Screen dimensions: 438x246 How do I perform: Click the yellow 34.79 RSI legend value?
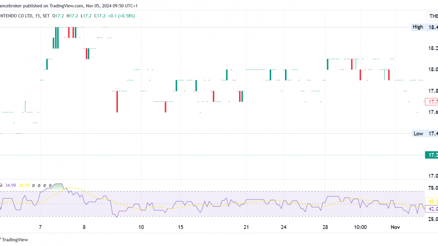pos(24,186)
